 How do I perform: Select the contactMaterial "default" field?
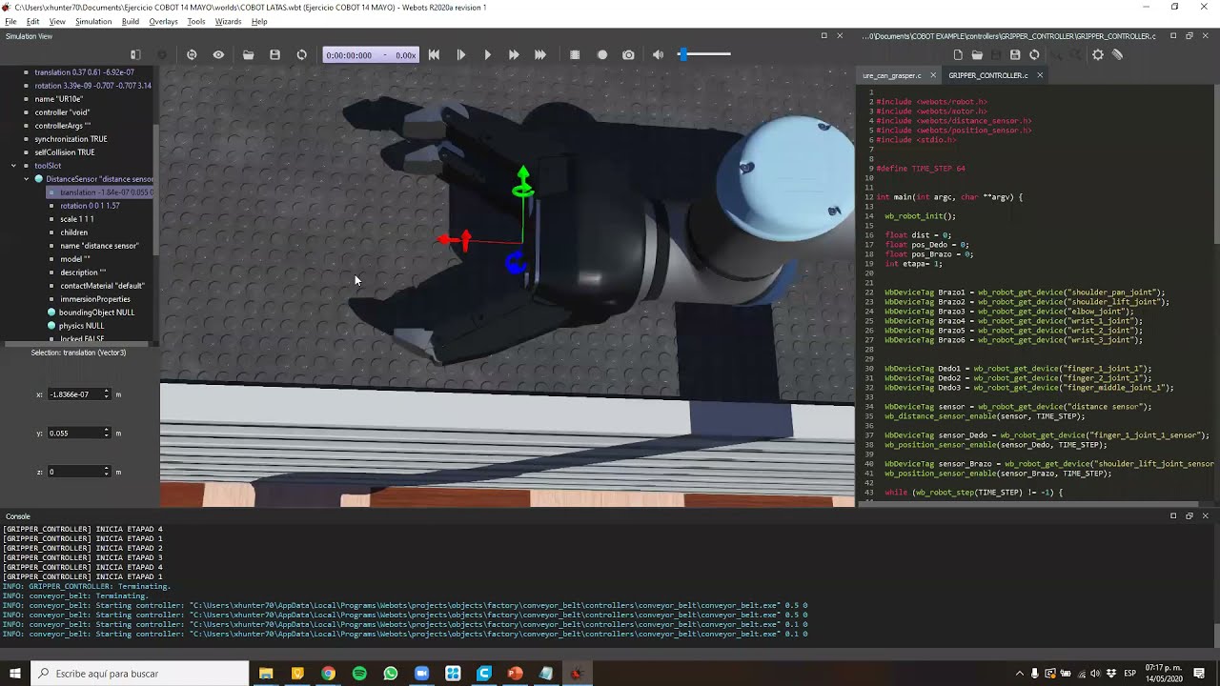pyautogui.click(x=102, y=286)
